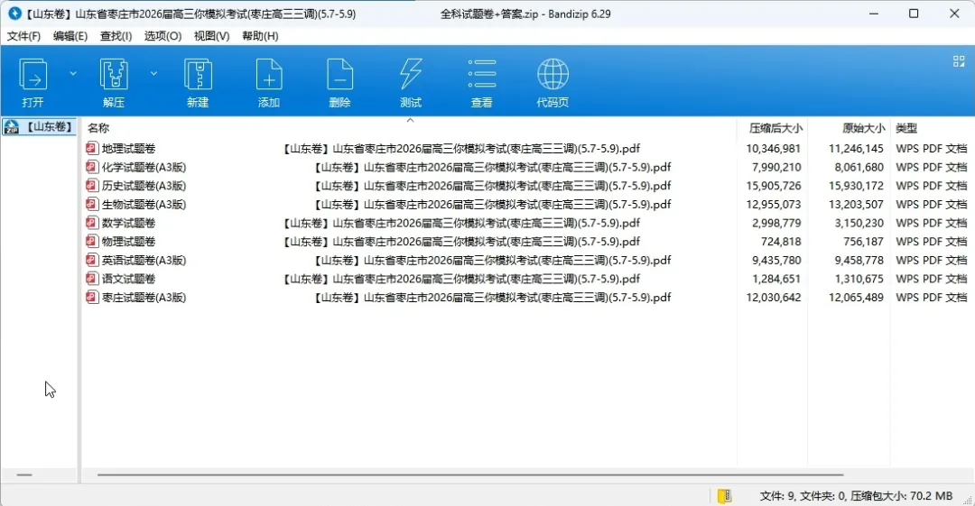The width and height of the screenshot is (975, 506).
Task: Click the sort direction arrow above file list
Action: (410, 120)
